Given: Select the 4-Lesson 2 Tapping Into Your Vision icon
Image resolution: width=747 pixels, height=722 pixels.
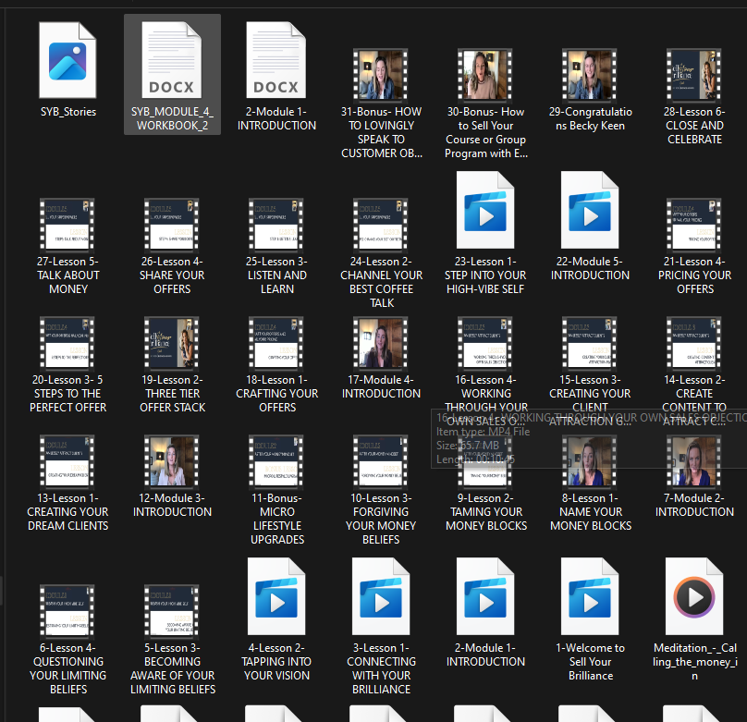Looking at the screenshot, I should coord(276,597).
